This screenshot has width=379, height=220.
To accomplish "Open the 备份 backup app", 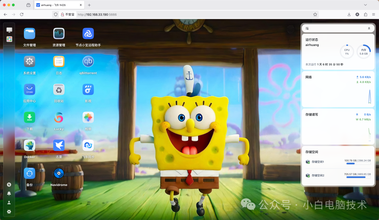I will click(29, 173).
